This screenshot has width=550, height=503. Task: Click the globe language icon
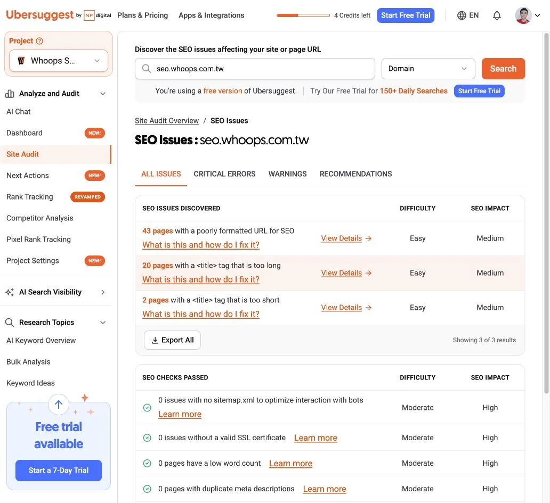tap(462, 15)
